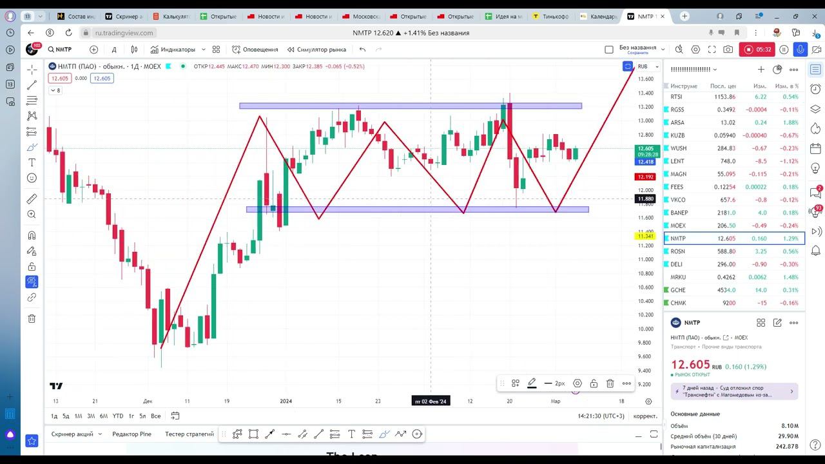825x464 pixels.
Task: Open watchlist panel icon in right sidebar
Action: (815, 70)
